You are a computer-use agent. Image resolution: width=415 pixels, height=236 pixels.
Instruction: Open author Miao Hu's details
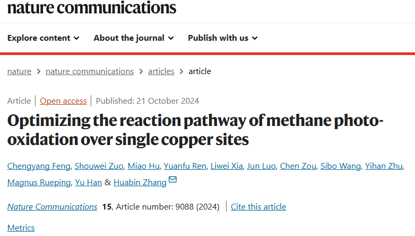tap(143, 166)
